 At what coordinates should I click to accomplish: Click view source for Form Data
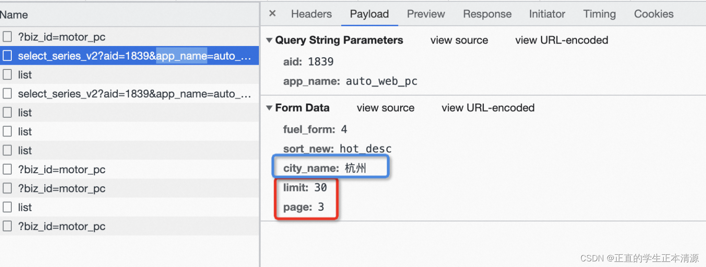pos(385,108)
